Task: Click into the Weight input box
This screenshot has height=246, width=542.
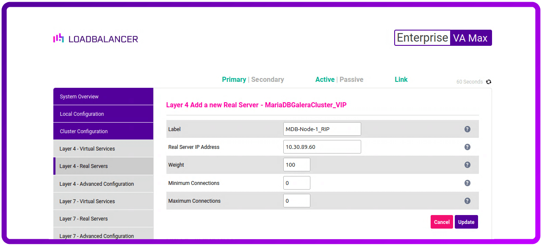Action: coord(296,165)
